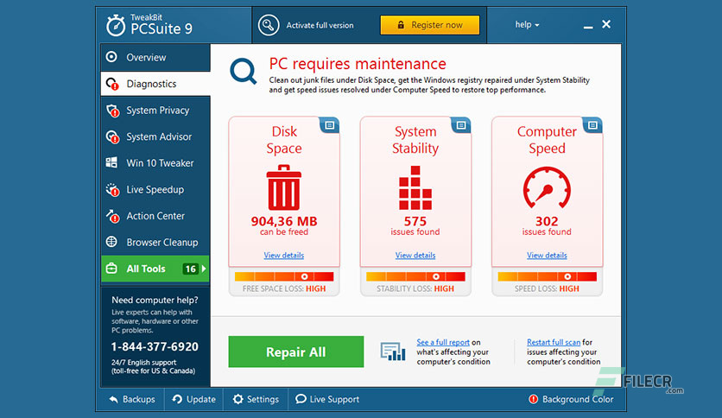Click the All Tools briefcase icon

[x=111, y=269]
